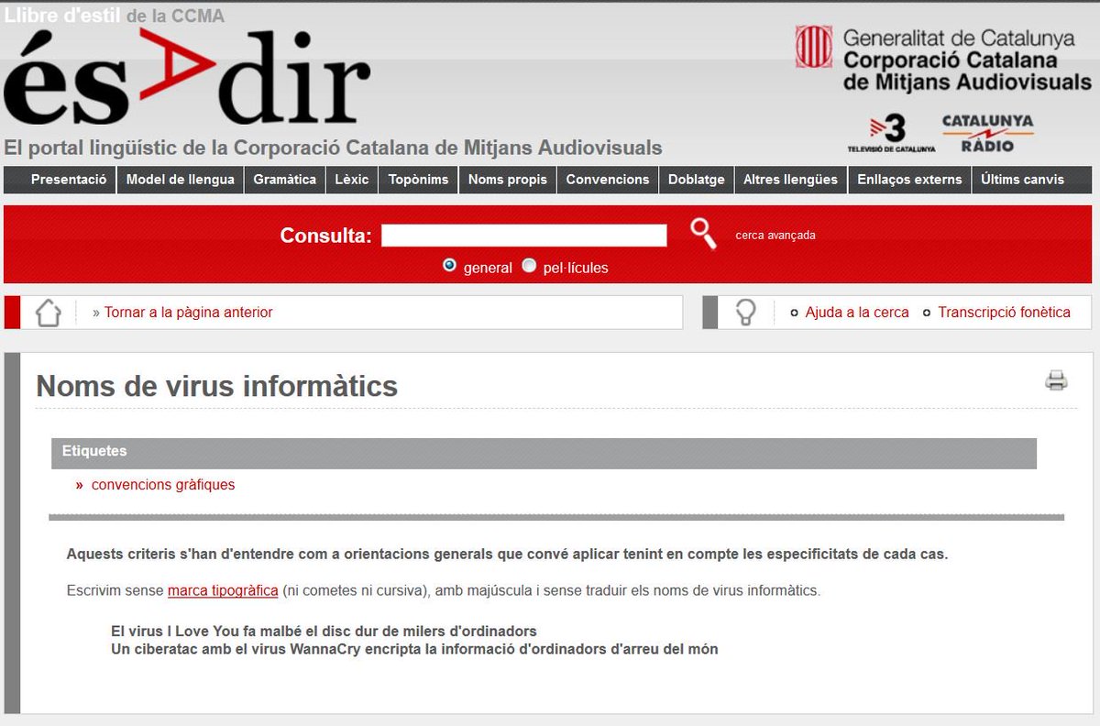The image size is (1100, 726).
Task: Open 'Transcripció fonètica' link
Action: pyautogui.click(x=1004, y=313)
